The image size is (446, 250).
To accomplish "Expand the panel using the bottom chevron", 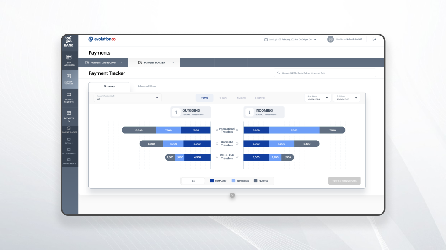I will 232,195.
